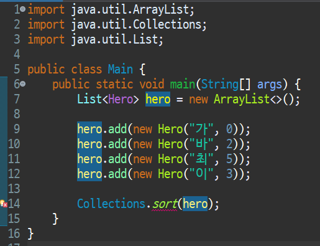320x246 pixels.
Task: Click the add method on line 9
Action: coord(117,129)
